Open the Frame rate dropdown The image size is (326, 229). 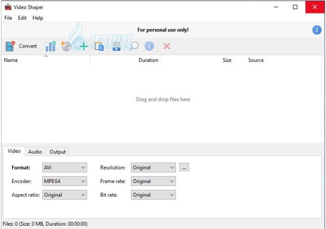pos(153,181)
